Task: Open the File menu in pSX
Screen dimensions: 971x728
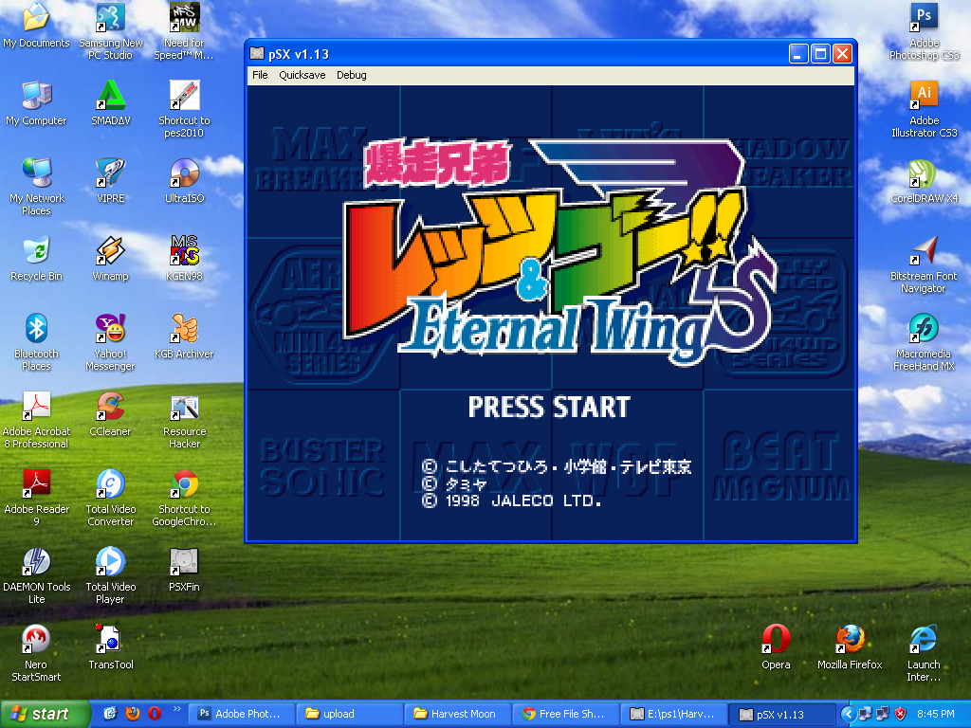Action: 260,75
